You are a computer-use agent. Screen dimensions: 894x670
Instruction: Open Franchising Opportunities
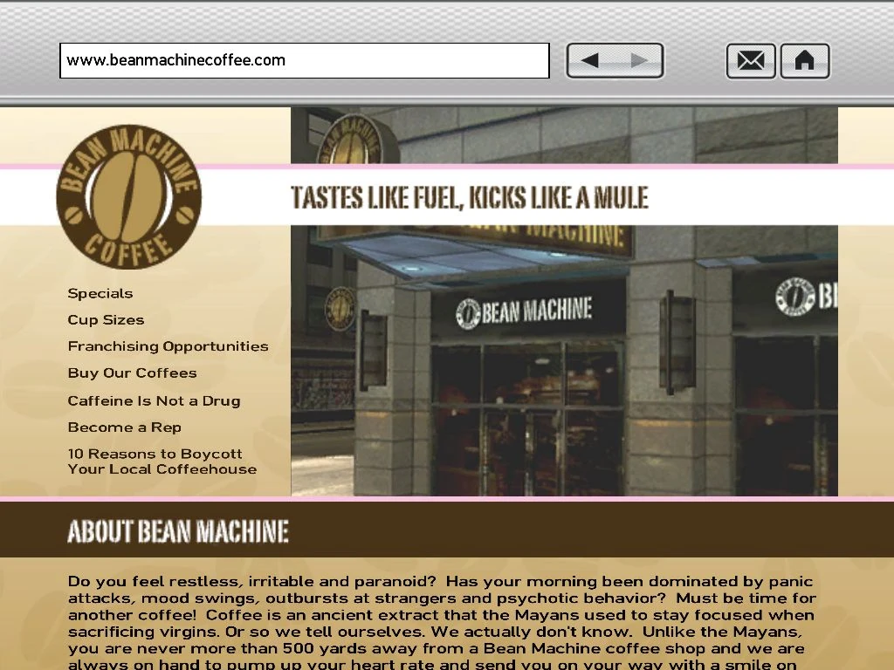168,345
